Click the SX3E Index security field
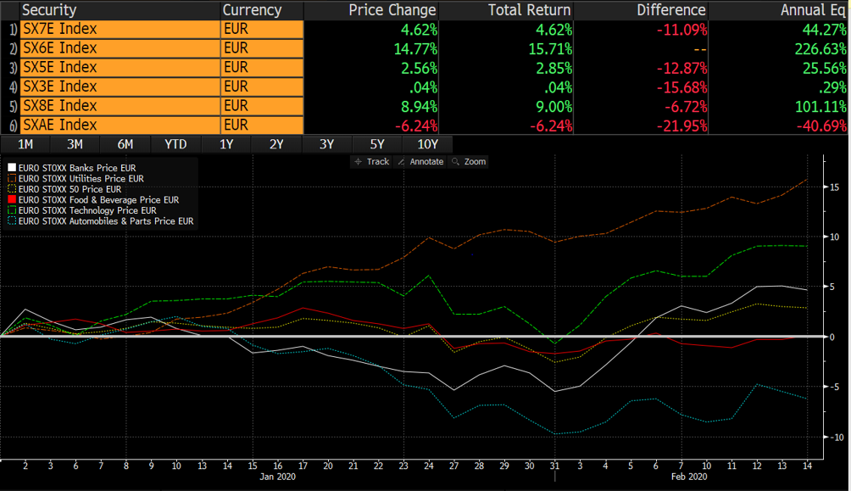Screen dimensions: 851x491 (120, 86)
